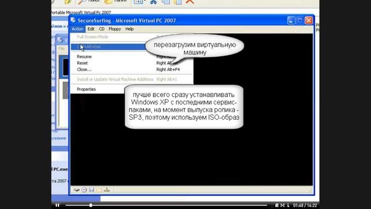The width and height of the screenshot is (371, 209).
Task: Click the floppy disk status icon
Action: (x=92, y=190)
